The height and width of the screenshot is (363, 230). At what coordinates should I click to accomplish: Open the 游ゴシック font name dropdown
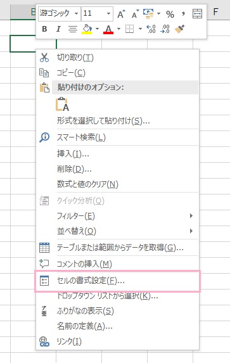[x=76, y=13]
